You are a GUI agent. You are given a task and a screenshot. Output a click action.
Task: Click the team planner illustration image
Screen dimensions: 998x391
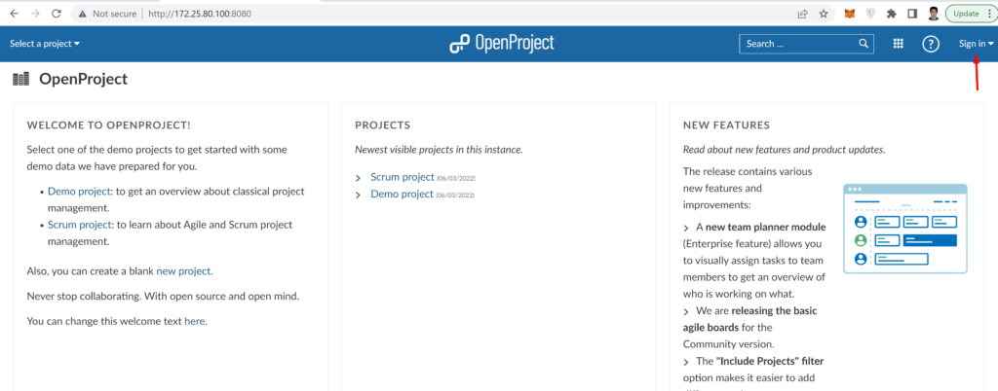pos(905,229)
